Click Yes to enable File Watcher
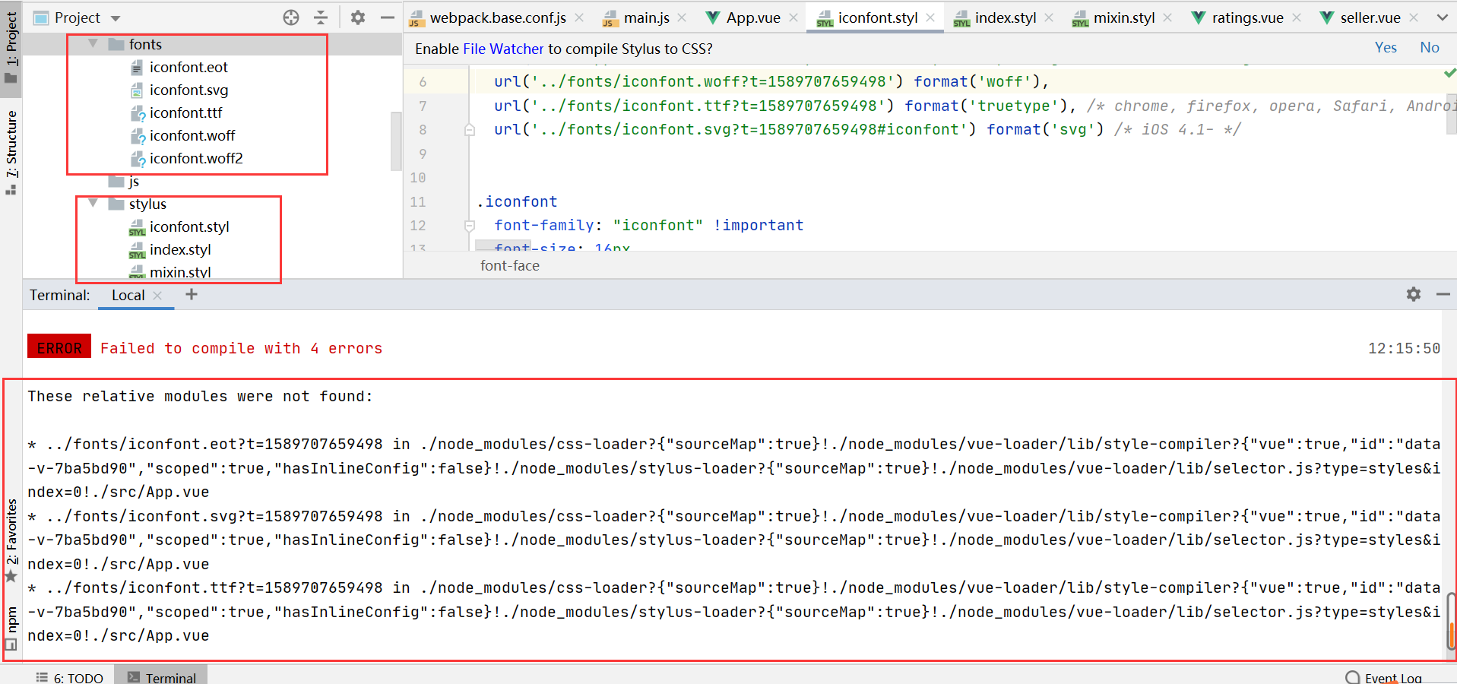Image resolution: width=1457 pixels, height=684 pixels. pyautogui.click(x=1386, y=48)
